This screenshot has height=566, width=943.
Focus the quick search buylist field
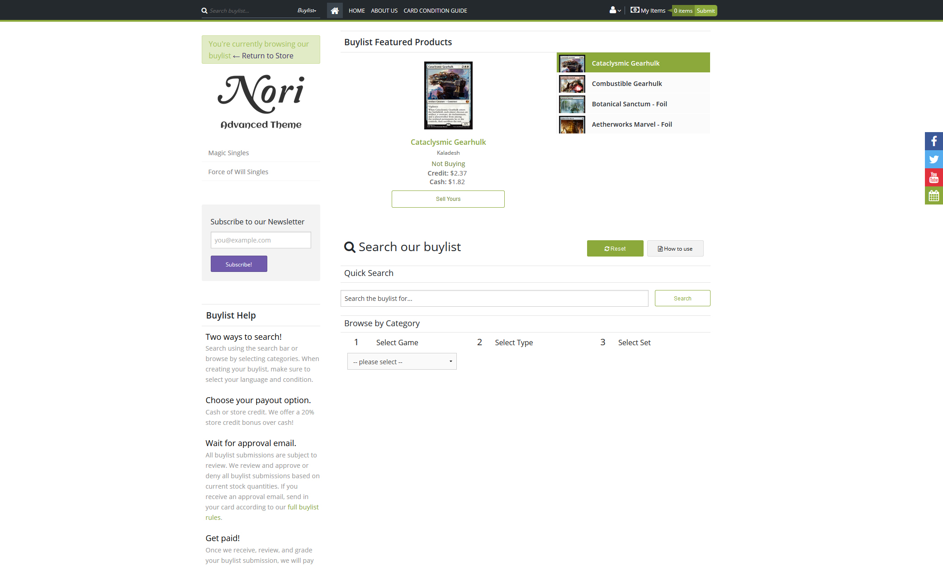(494, 298)
